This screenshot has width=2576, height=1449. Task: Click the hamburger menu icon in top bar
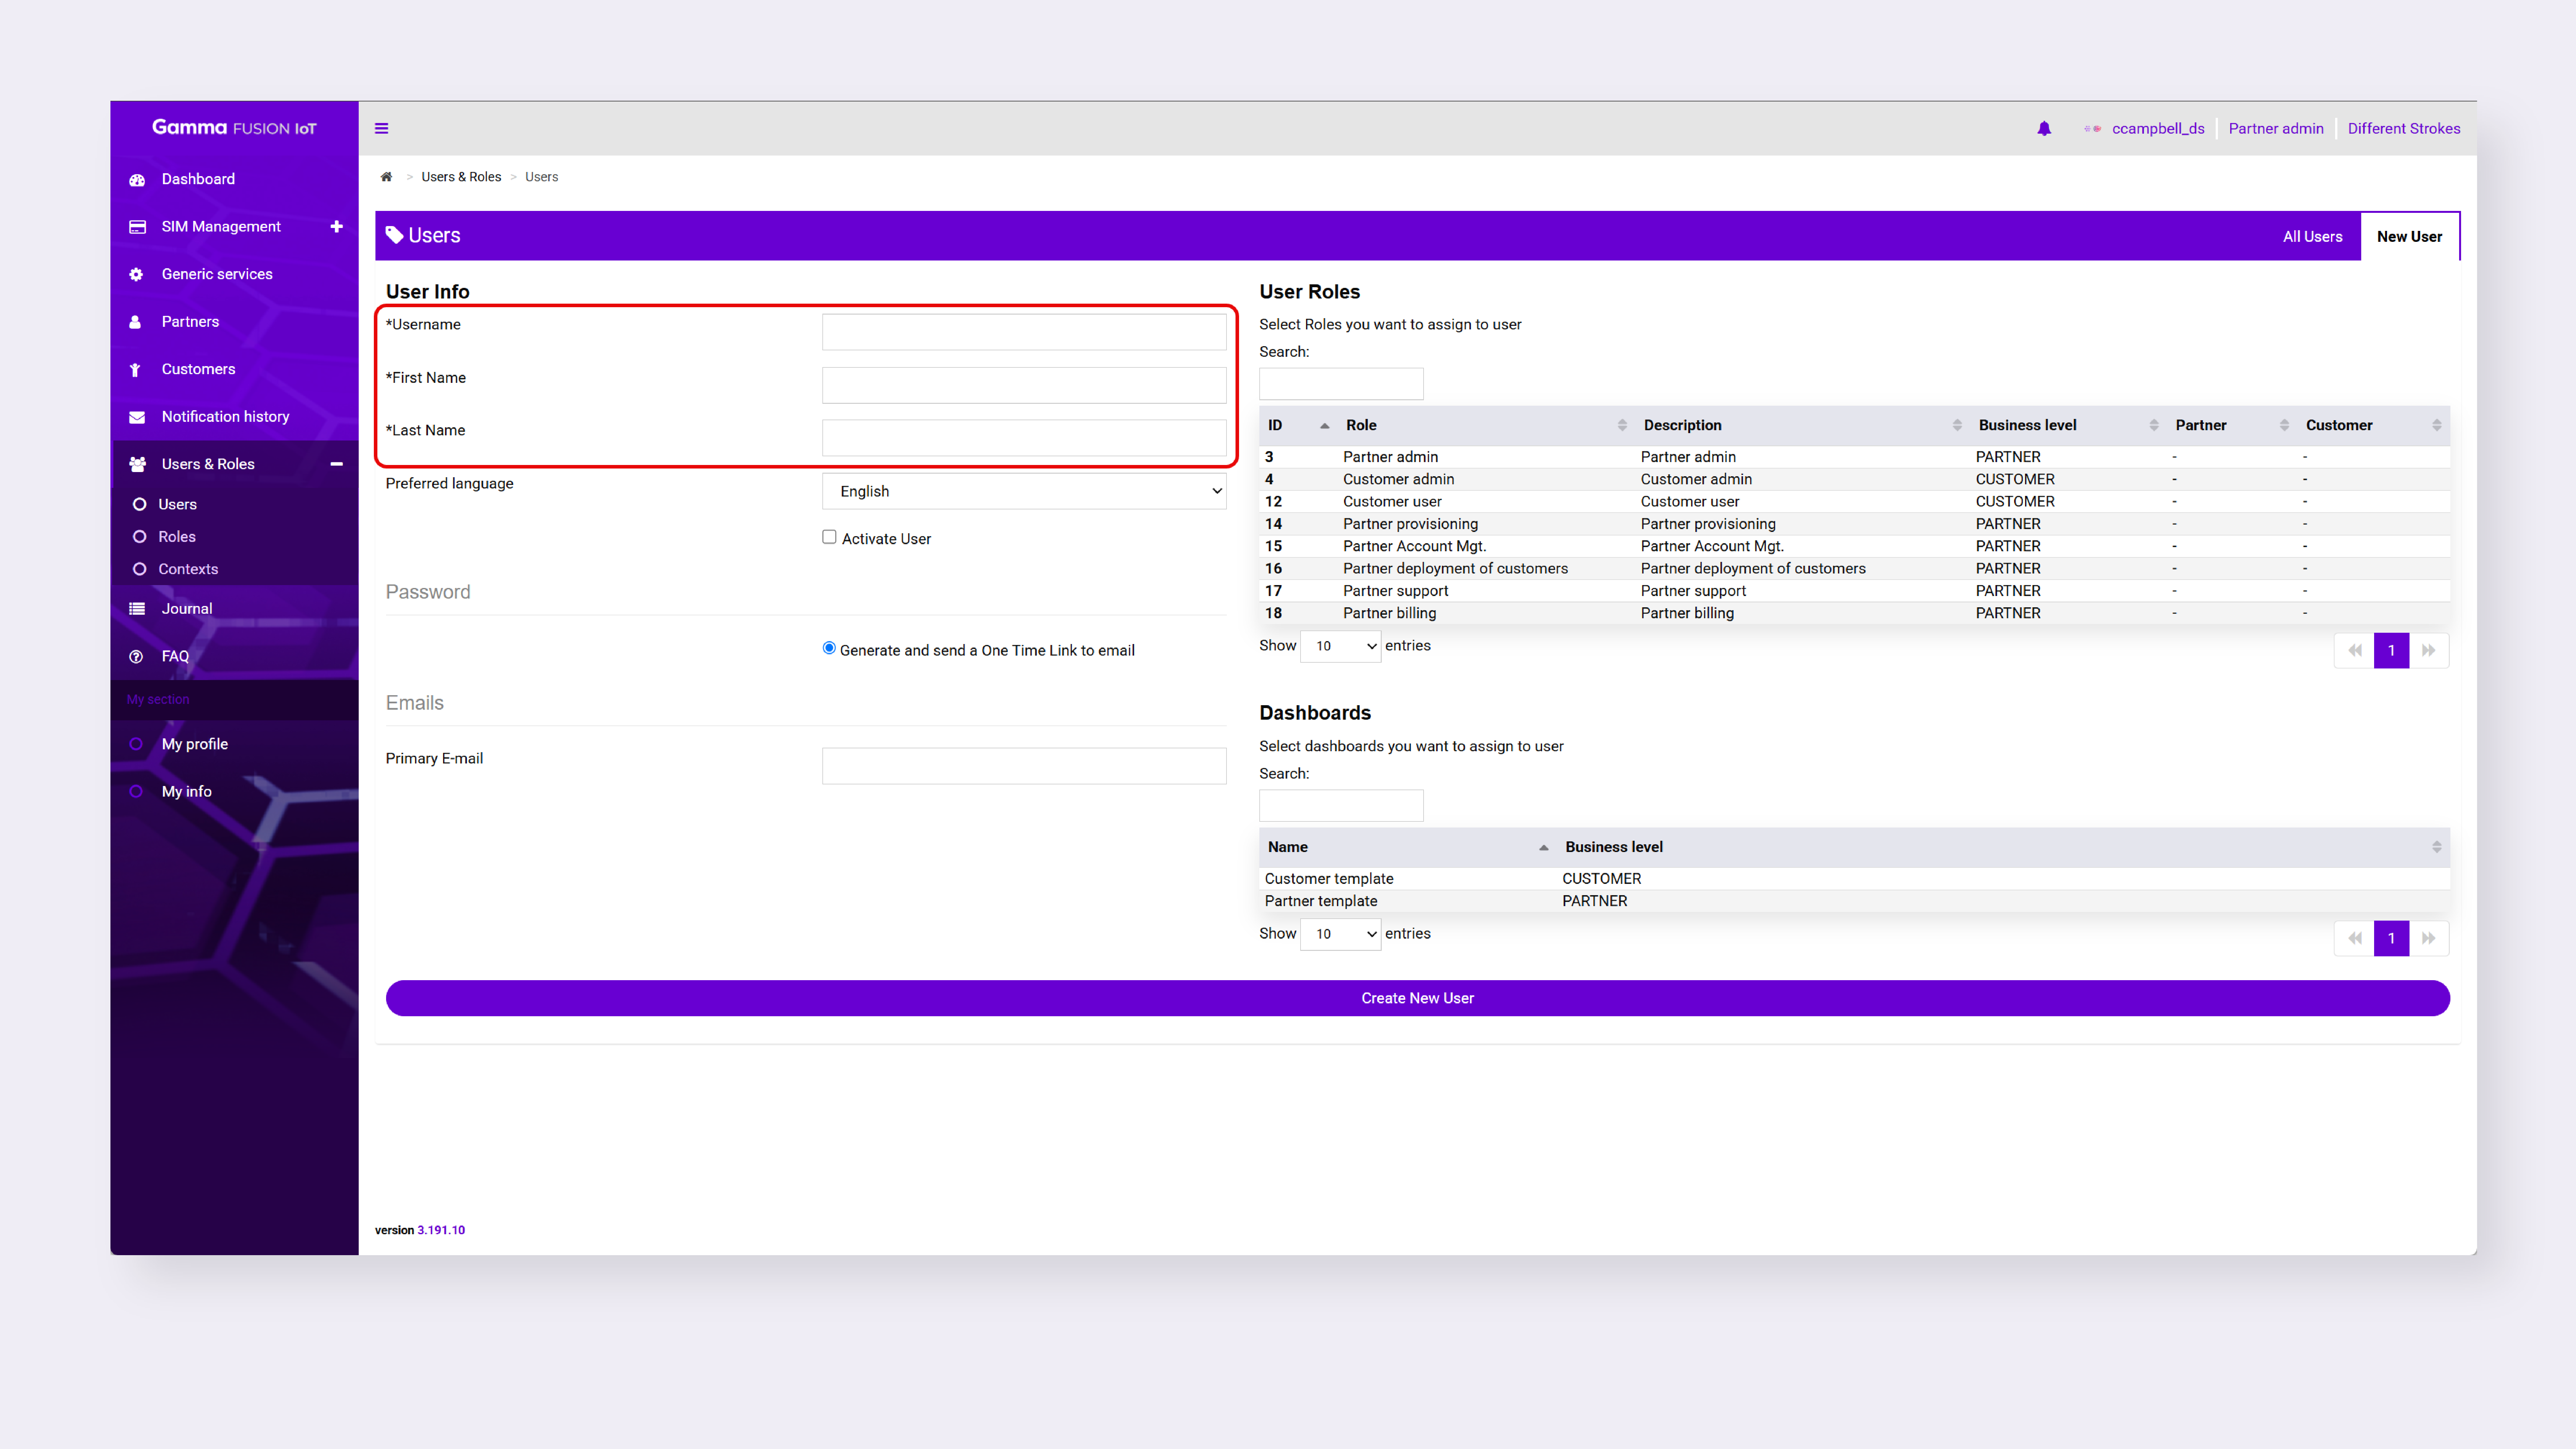coord(381,128)
